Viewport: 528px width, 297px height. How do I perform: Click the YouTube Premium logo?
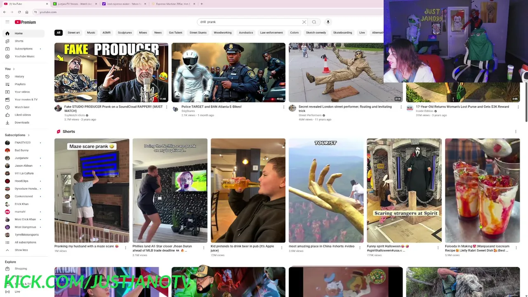pos(26,22)
